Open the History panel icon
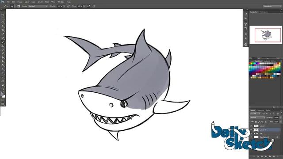The height and width of the screenshot is (159, 283). point(246,14)
